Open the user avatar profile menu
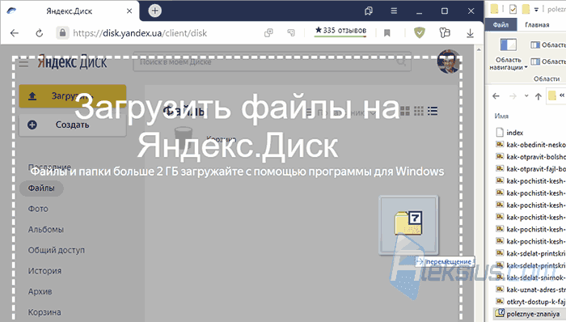The image size is (566, 322). 449,61
